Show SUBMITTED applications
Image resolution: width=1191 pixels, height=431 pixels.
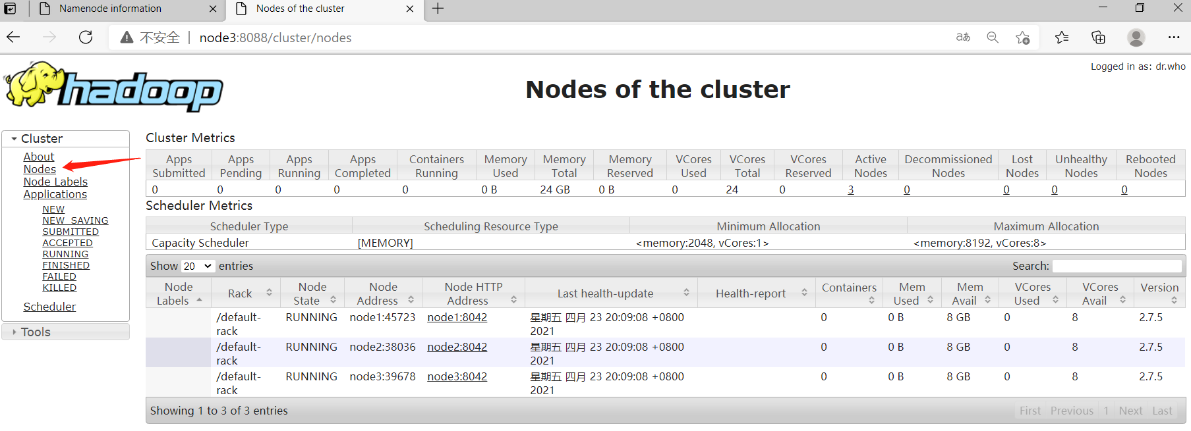(71, 232)
